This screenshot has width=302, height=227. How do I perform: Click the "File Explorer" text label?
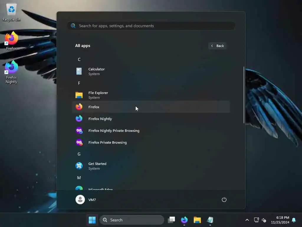click(x=98, y=93)
